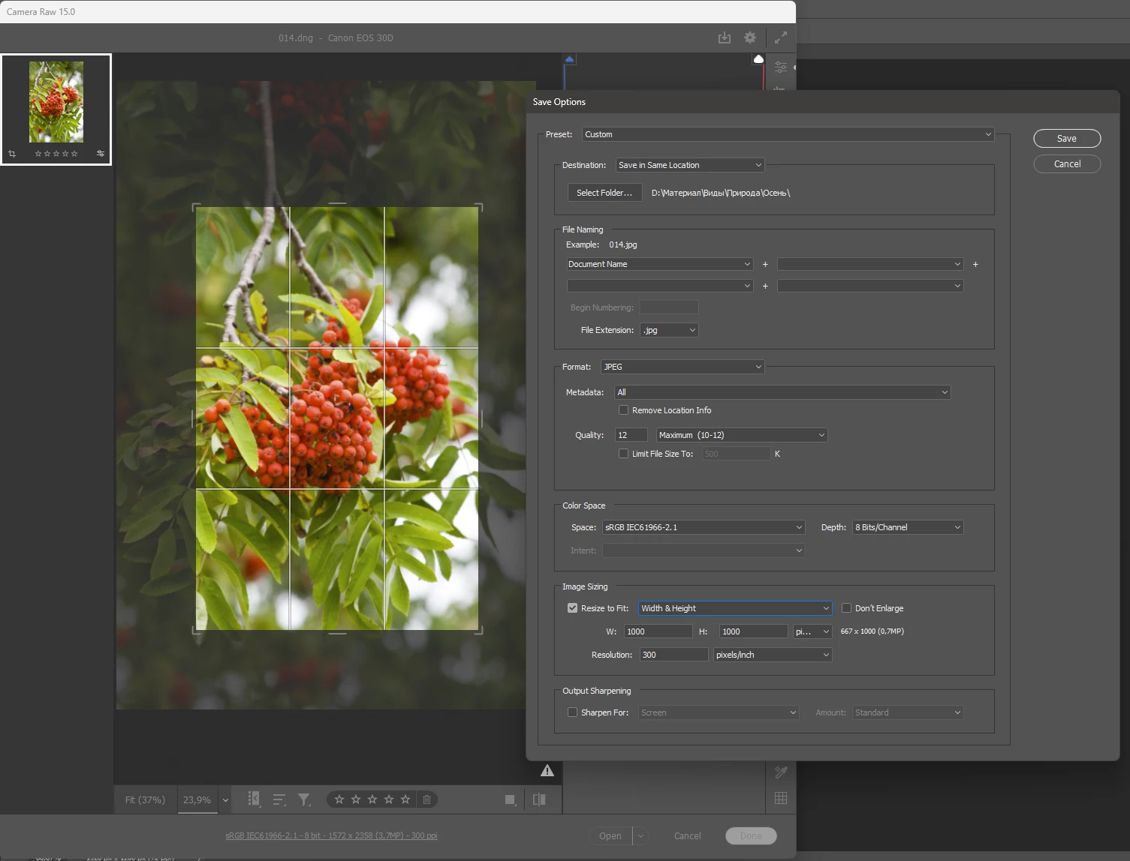Toggle shadow clipping warning in histogram
Screen dimensions: 1130x861
point(570,58)
